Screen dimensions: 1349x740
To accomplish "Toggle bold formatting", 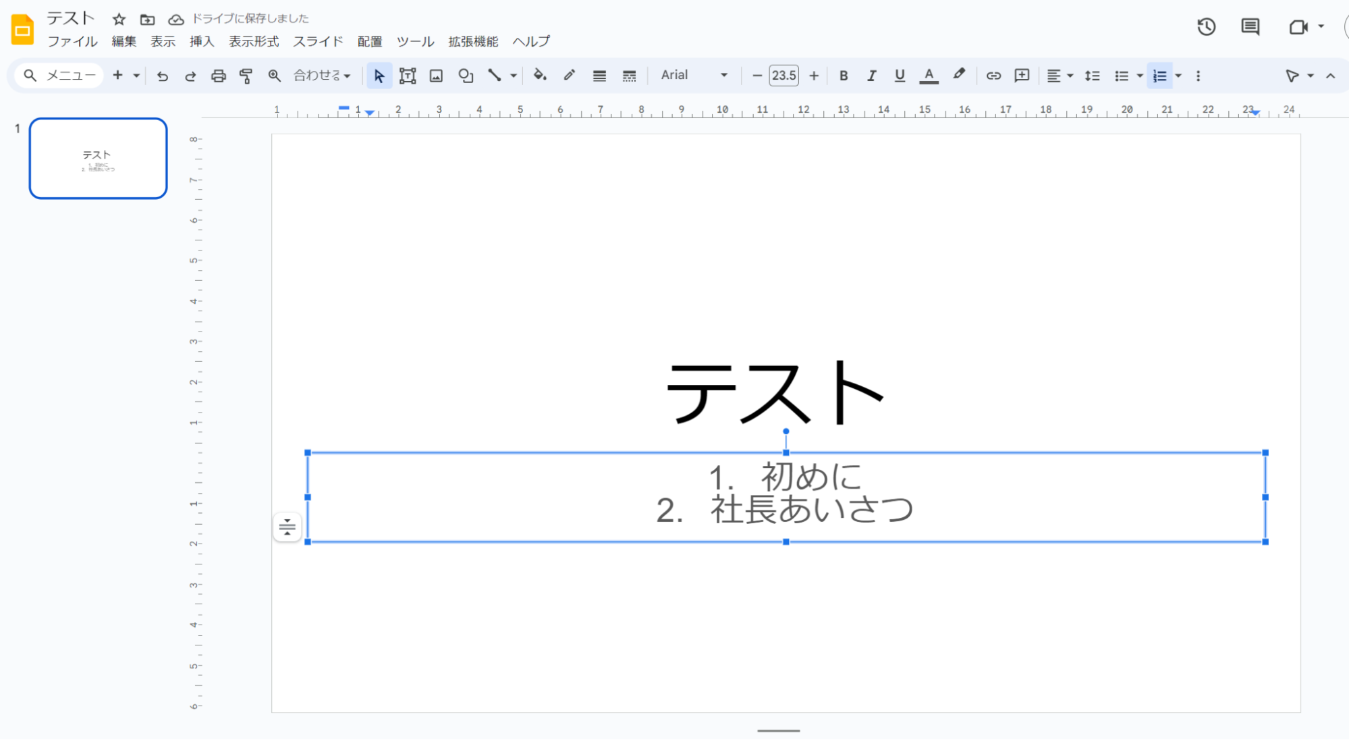I will click(843, 76).
